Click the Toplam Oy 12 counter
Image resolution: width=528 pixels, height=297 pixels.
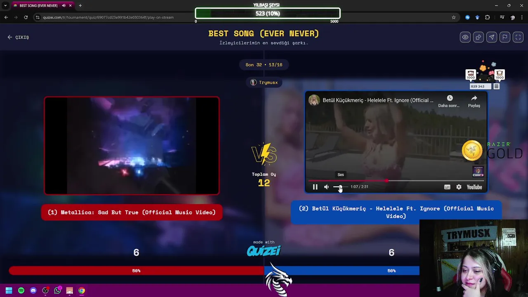[x=264, y=179]
